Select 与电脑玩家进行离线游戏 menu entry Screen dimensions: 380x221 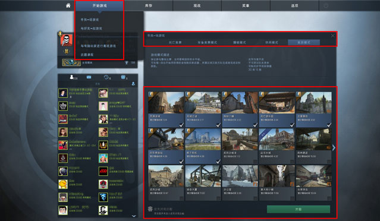pyautogui.click(x=98, y=46)
